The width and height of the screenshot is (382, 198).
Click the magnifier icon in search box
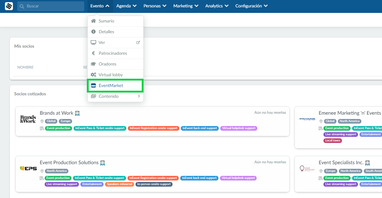pos(22,6)
